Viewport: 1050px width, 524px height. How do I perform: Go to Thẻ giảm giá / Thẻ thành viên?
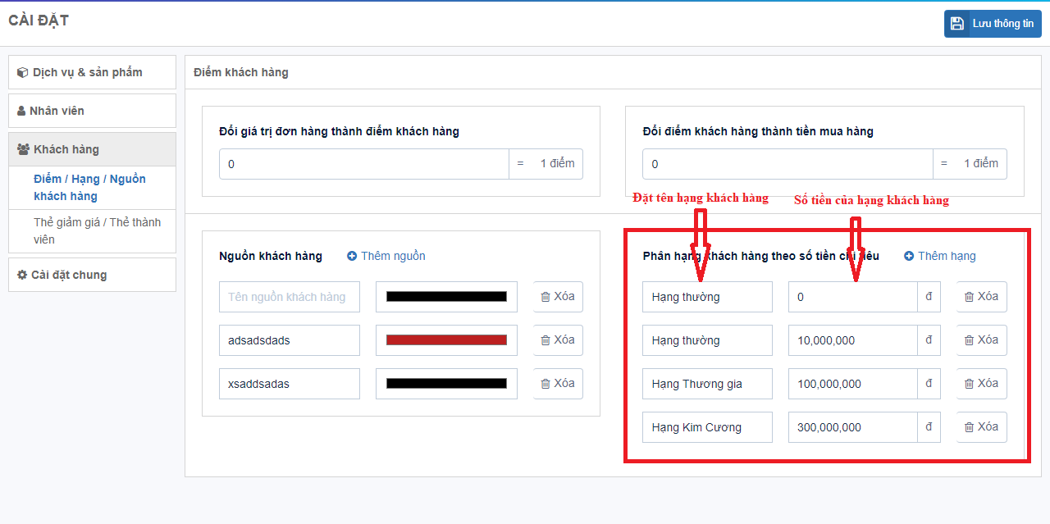[97, 230]
